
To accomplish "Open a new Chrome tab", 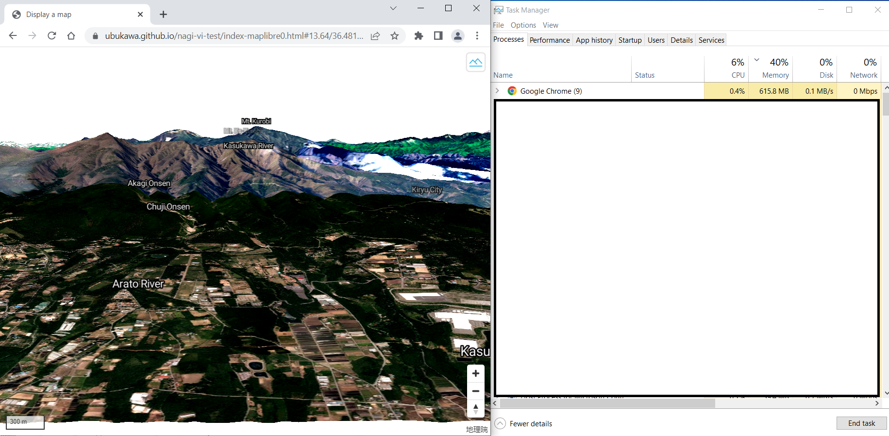I will pos(164,15).
